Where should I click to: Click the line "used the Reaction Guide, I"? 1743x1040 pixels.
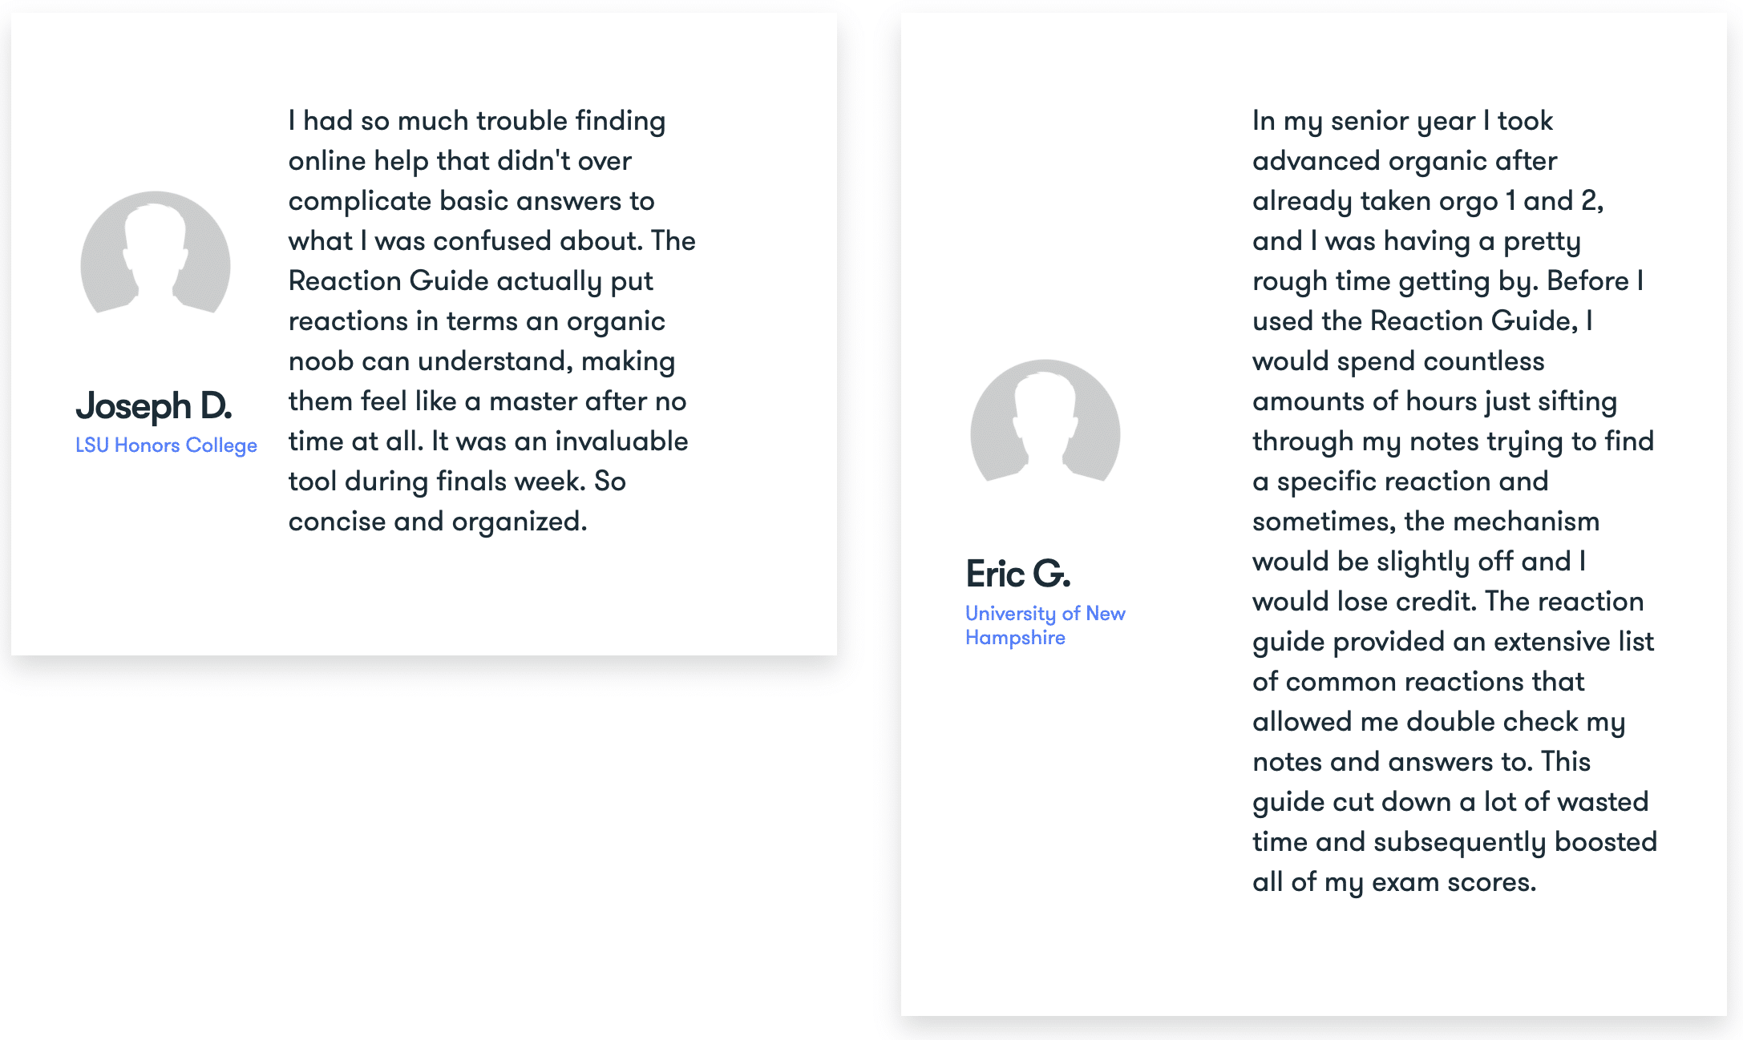[1422, 321]
